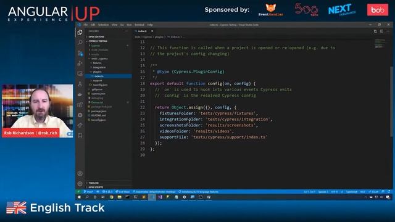Click the bookmark icon in activity bar
This screenshot has height=222, width=395.
point(80,136)
